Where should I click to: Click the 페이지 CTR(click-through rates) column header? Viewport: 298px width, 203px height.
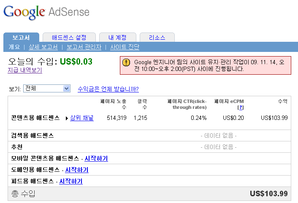pyautogui.click(x=187, y=104)
